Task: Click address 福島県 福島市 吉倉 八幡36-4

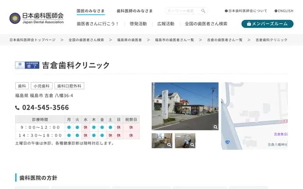Action: click(x=44, y=95)
